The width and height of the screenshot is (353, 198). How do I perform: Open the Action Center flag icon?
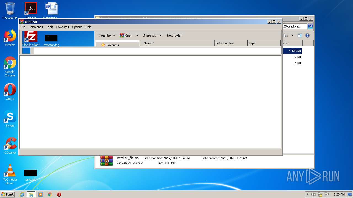click(x=327, y=194)
